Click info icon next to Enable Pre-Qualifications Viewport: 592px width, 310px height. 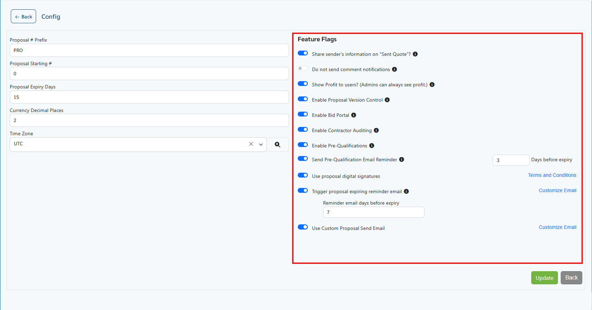[372, 146]
